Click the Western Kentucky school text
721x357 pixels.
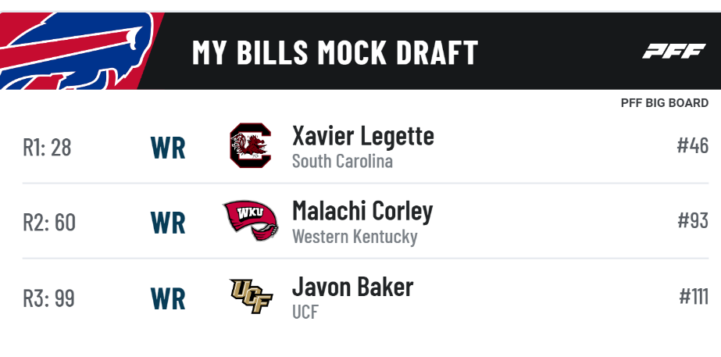point(355,237)
